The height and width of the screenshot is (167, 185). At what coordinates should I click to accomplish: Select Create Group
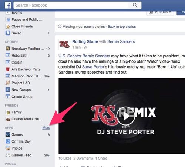point(22,97)
